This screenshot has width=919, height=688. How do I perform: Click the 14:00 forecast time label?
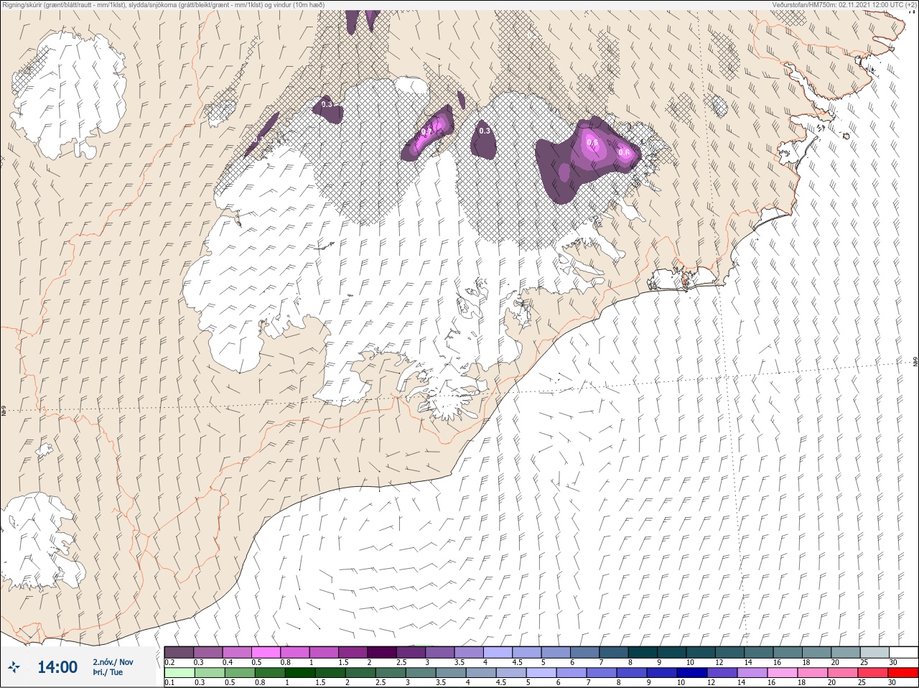click(57, 667)
